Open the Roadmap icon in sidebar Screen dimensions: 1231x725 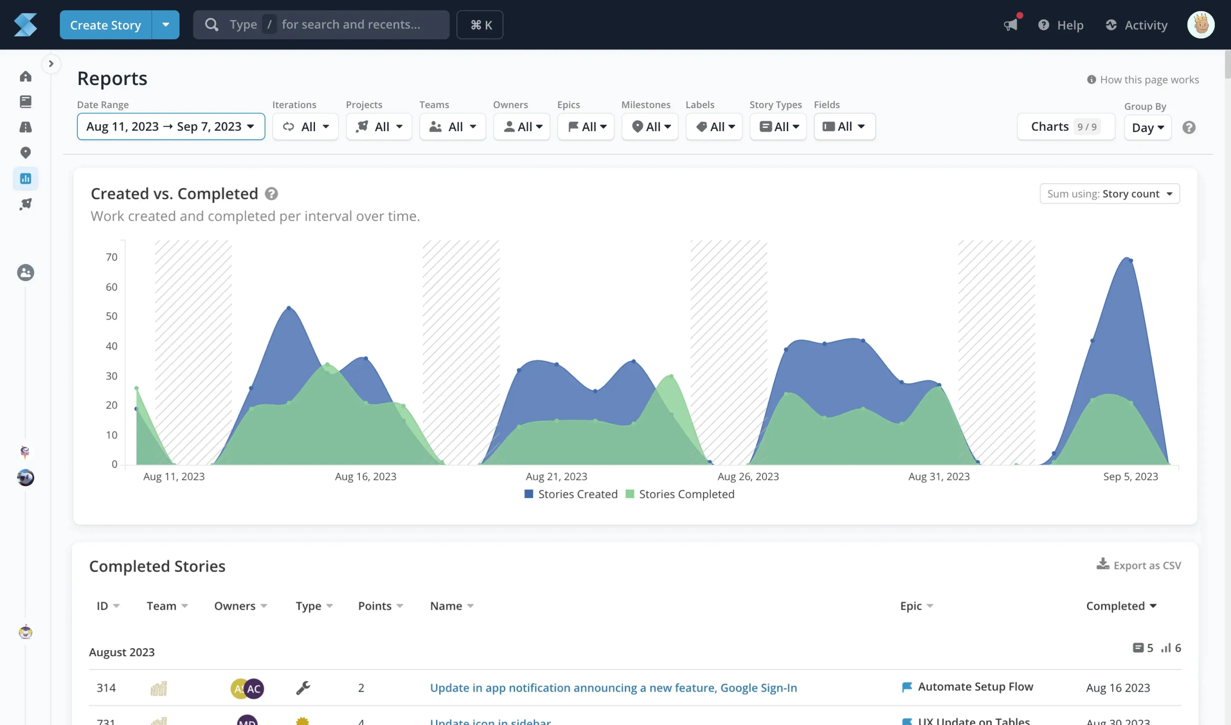click(26, 127)
